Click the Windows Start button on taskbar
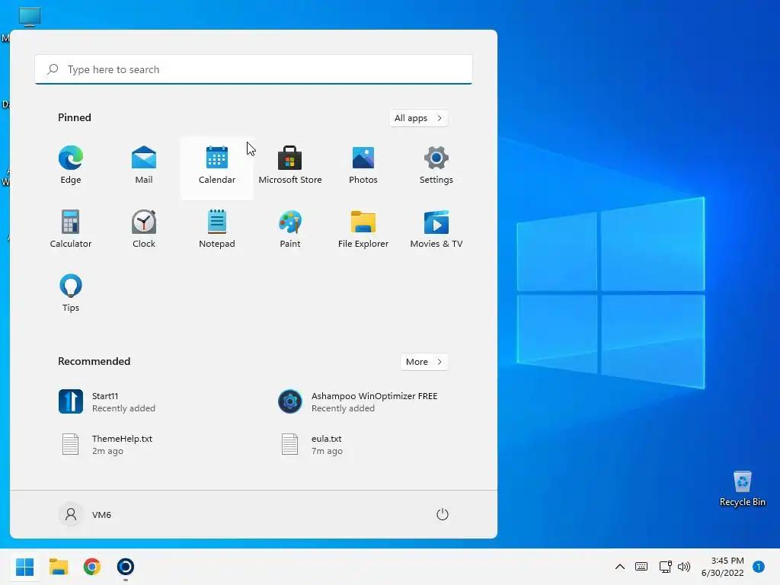The height and width of the screenshot is (585, 780). point(24,567)
